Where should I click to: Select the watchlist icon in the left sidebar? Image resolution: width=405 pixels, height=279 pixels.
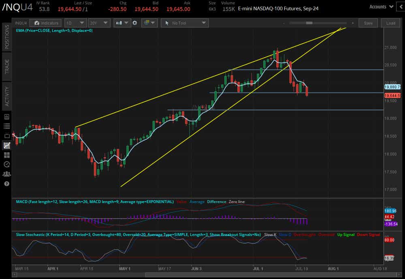click(6, 126)
